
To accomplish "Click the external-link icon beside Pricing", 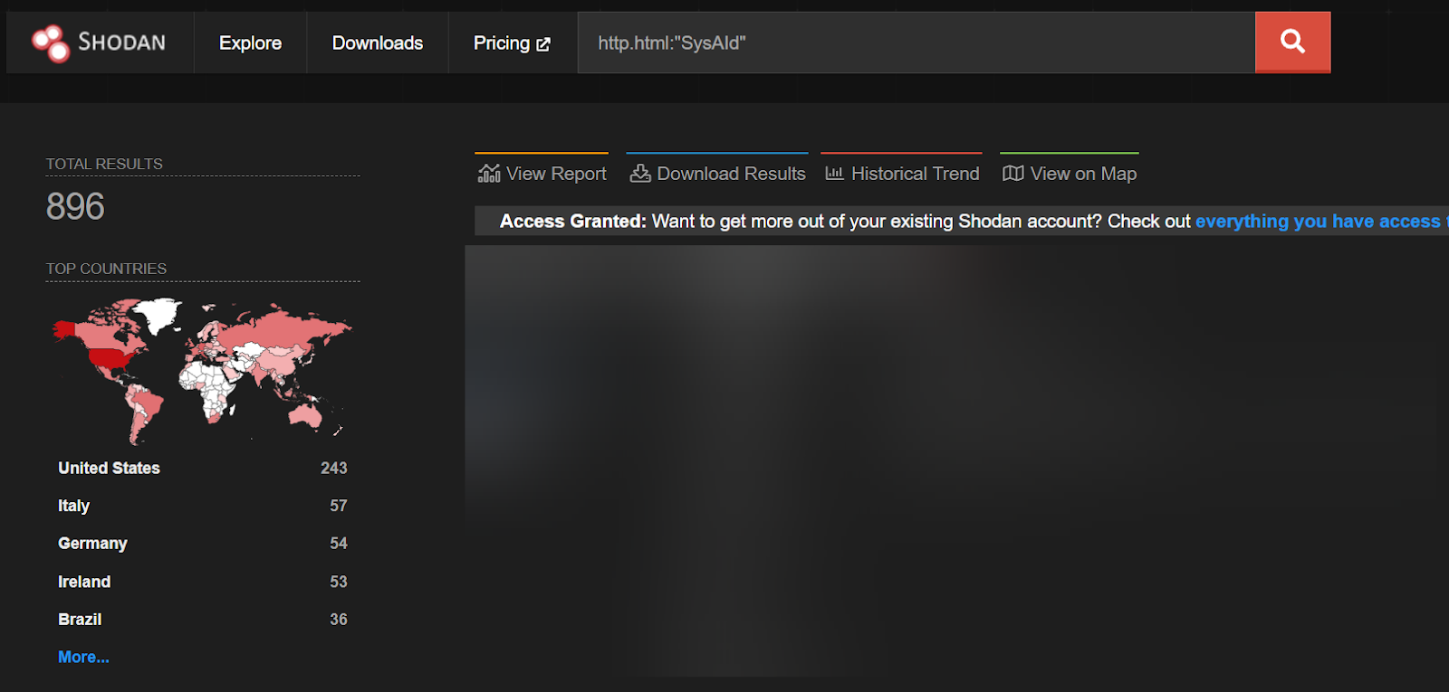I will click(x=543, y=44).
